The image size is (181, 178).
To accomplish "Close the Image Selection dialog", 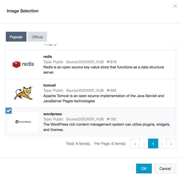I will click(175, 6).
